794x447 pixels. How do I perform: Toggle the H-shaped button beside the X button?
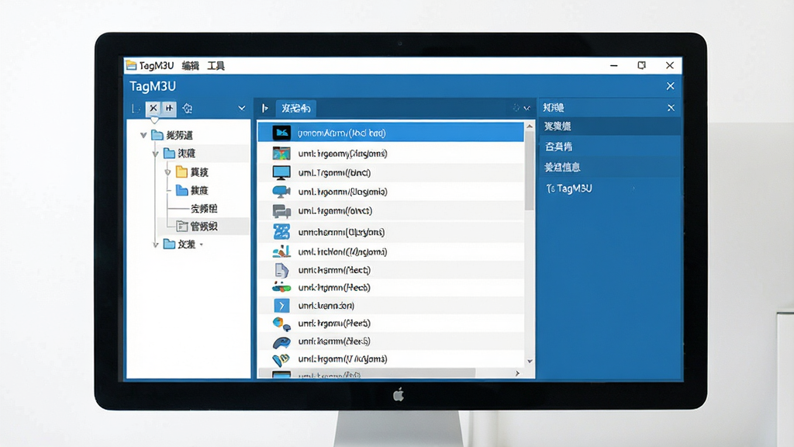pyautogui.click(x=169, y=108)
